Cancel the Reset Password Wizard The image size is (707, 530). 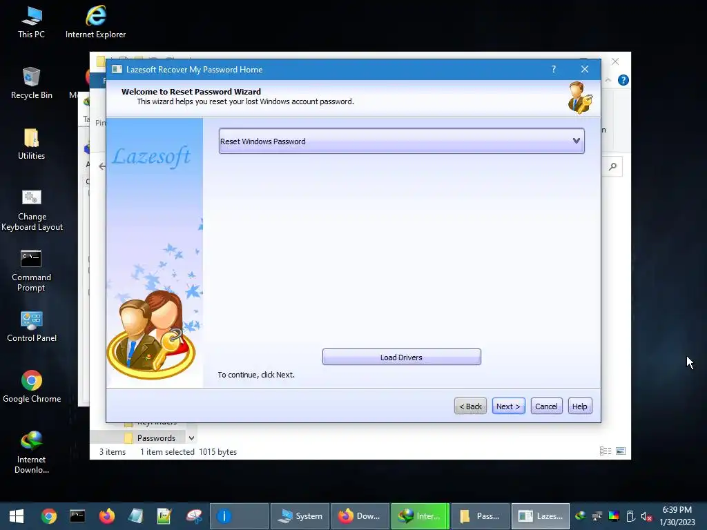tap(546, 406)
